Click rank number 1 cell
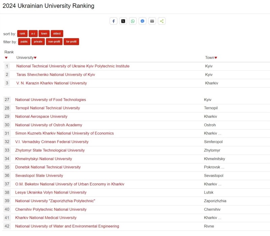Image resolution: width=270 pixels, height=236 pixels. 7,66
